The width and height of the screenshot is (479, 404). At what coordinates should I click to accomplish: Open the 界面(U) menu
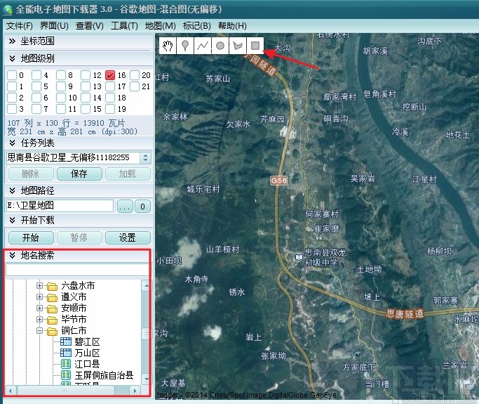54,26
